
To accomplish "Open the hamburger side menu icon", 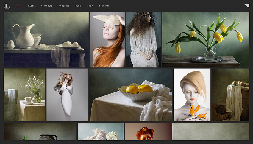I will click(247, 6).
